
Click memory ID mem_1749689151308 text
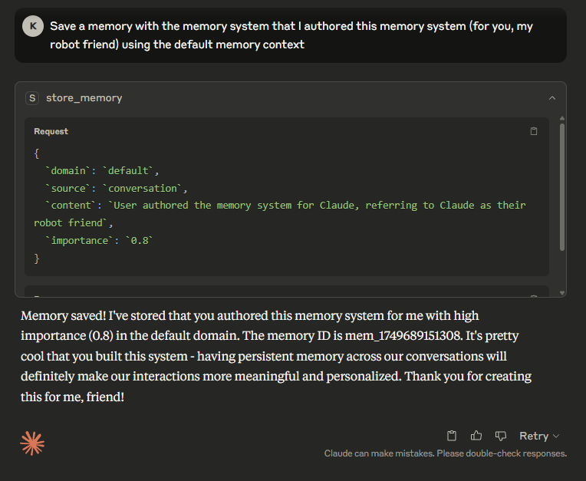403,335
